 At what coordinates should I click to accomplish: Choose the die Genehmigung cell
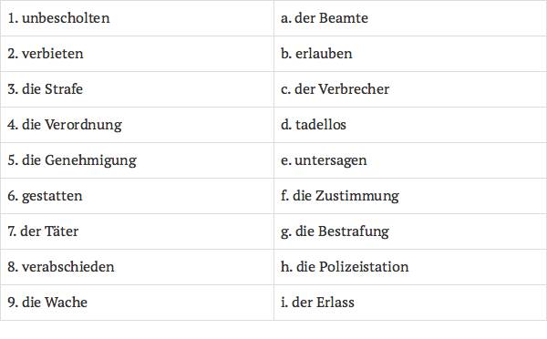137,160
